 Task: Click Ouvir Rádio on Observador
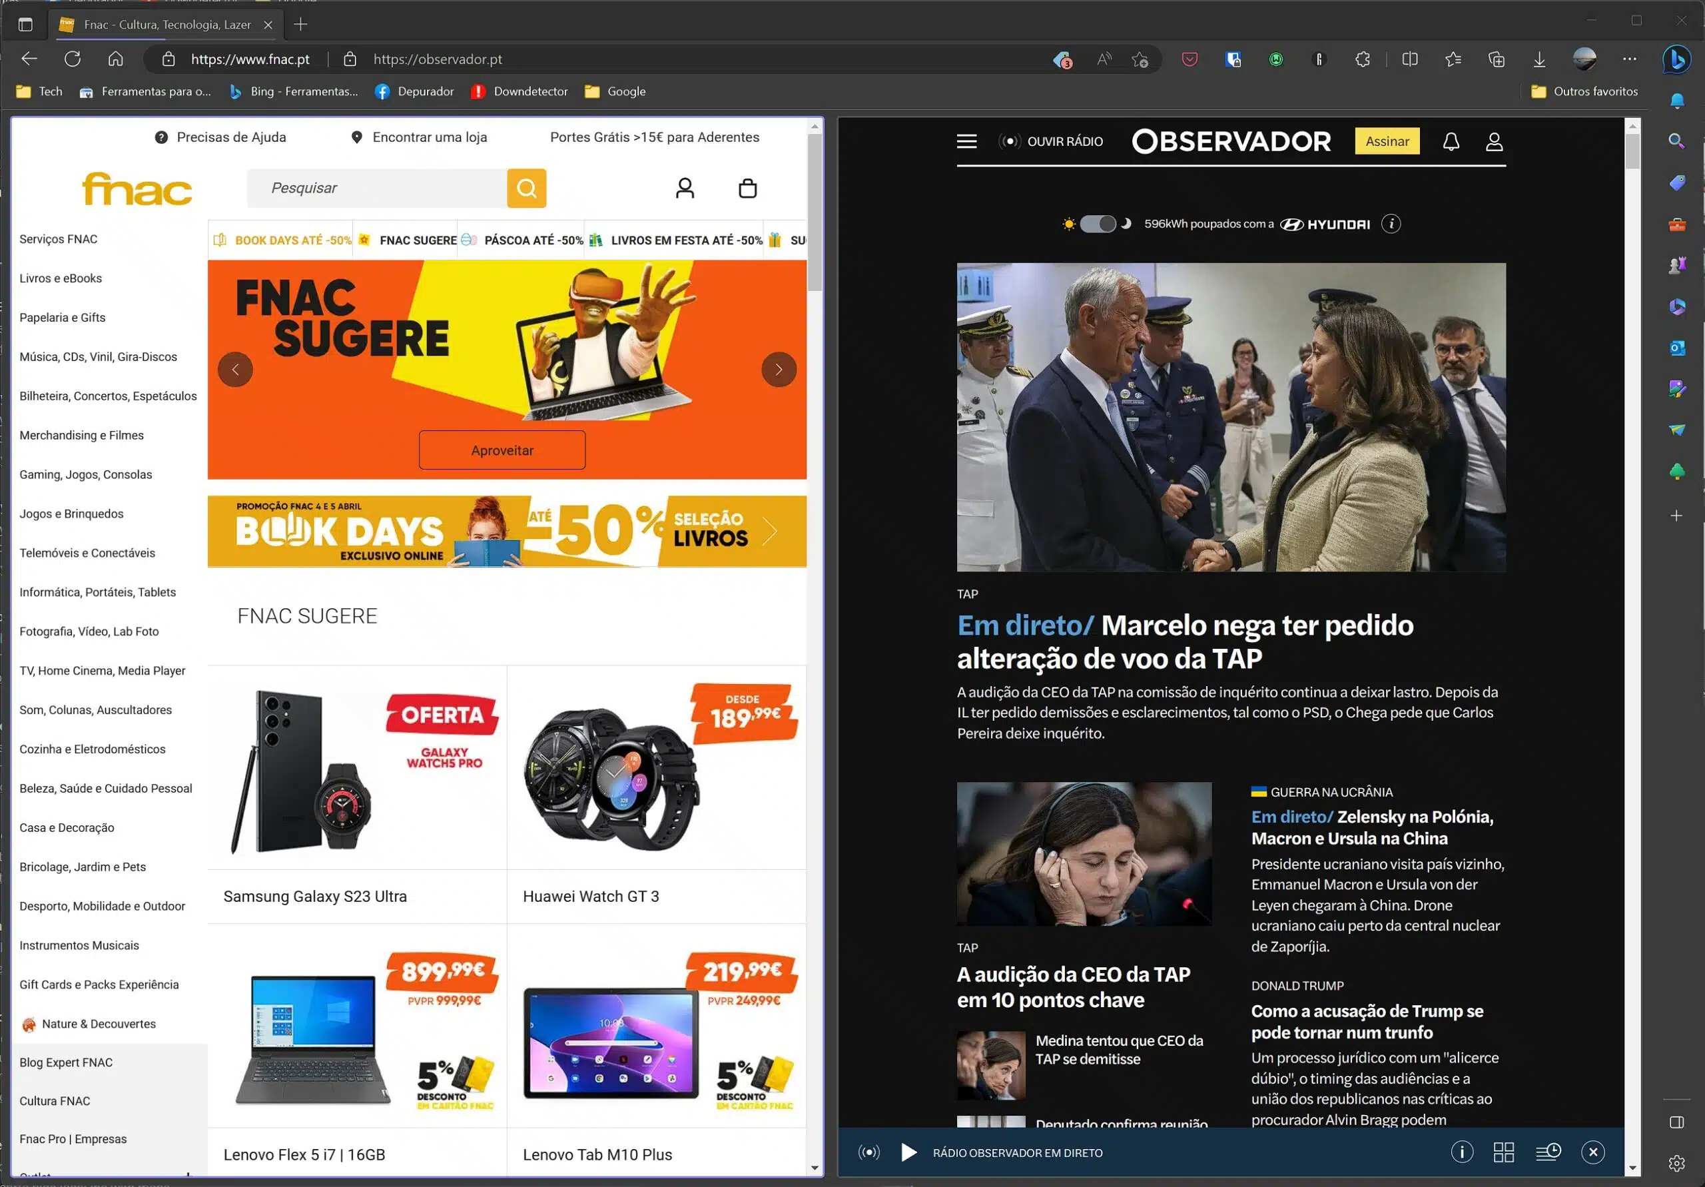pyautogui.click(x=1052, y=141)
